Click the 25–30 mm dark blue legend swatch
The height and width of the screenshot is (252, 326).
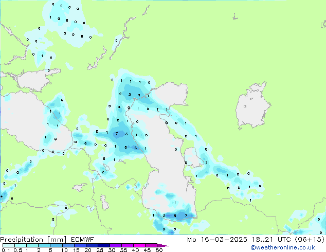103,245
